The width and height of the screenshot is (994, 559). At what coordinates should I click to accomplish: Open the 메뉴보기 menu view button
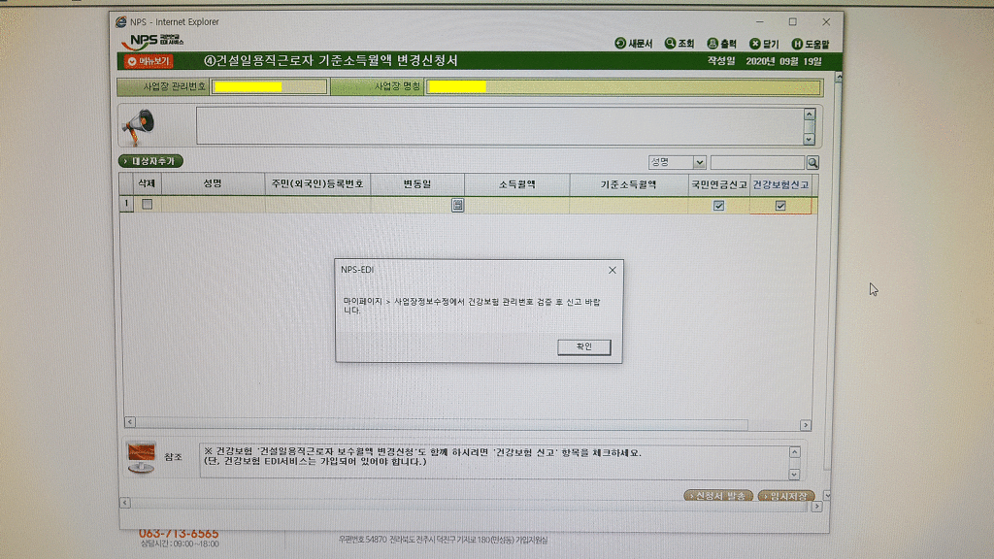pos(149,61)
